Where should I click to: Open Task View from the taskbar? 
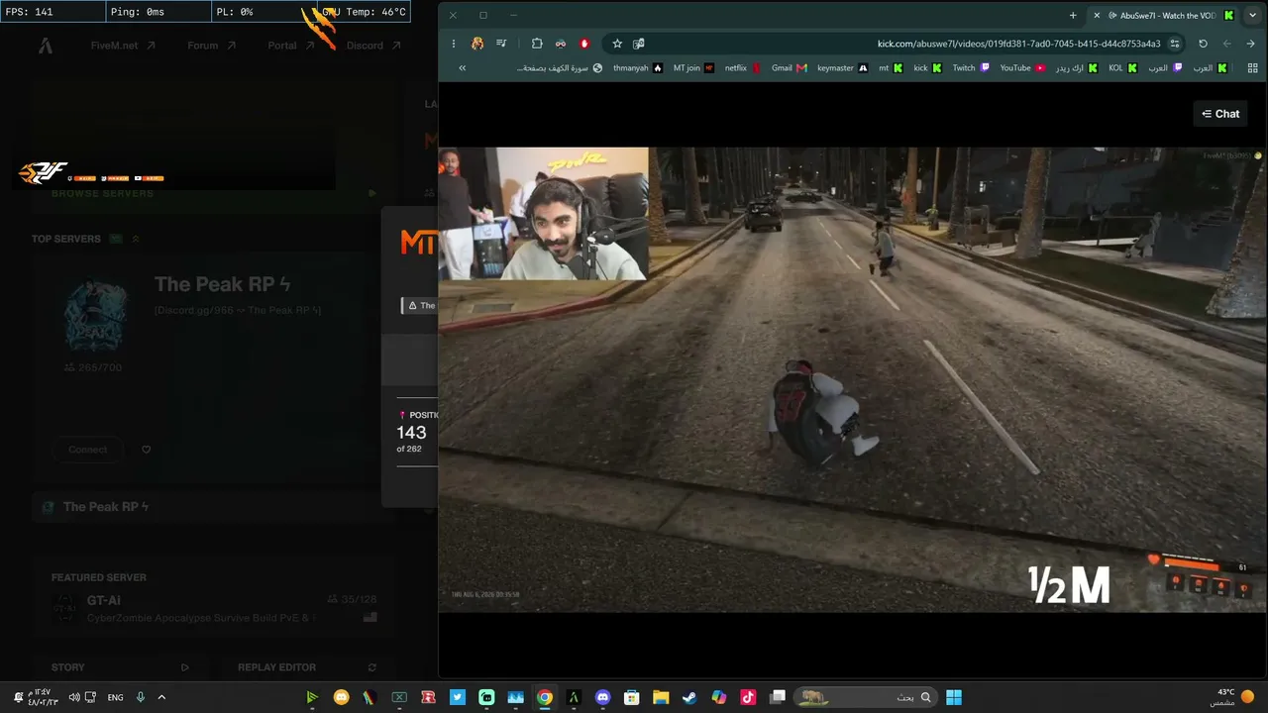778,697
